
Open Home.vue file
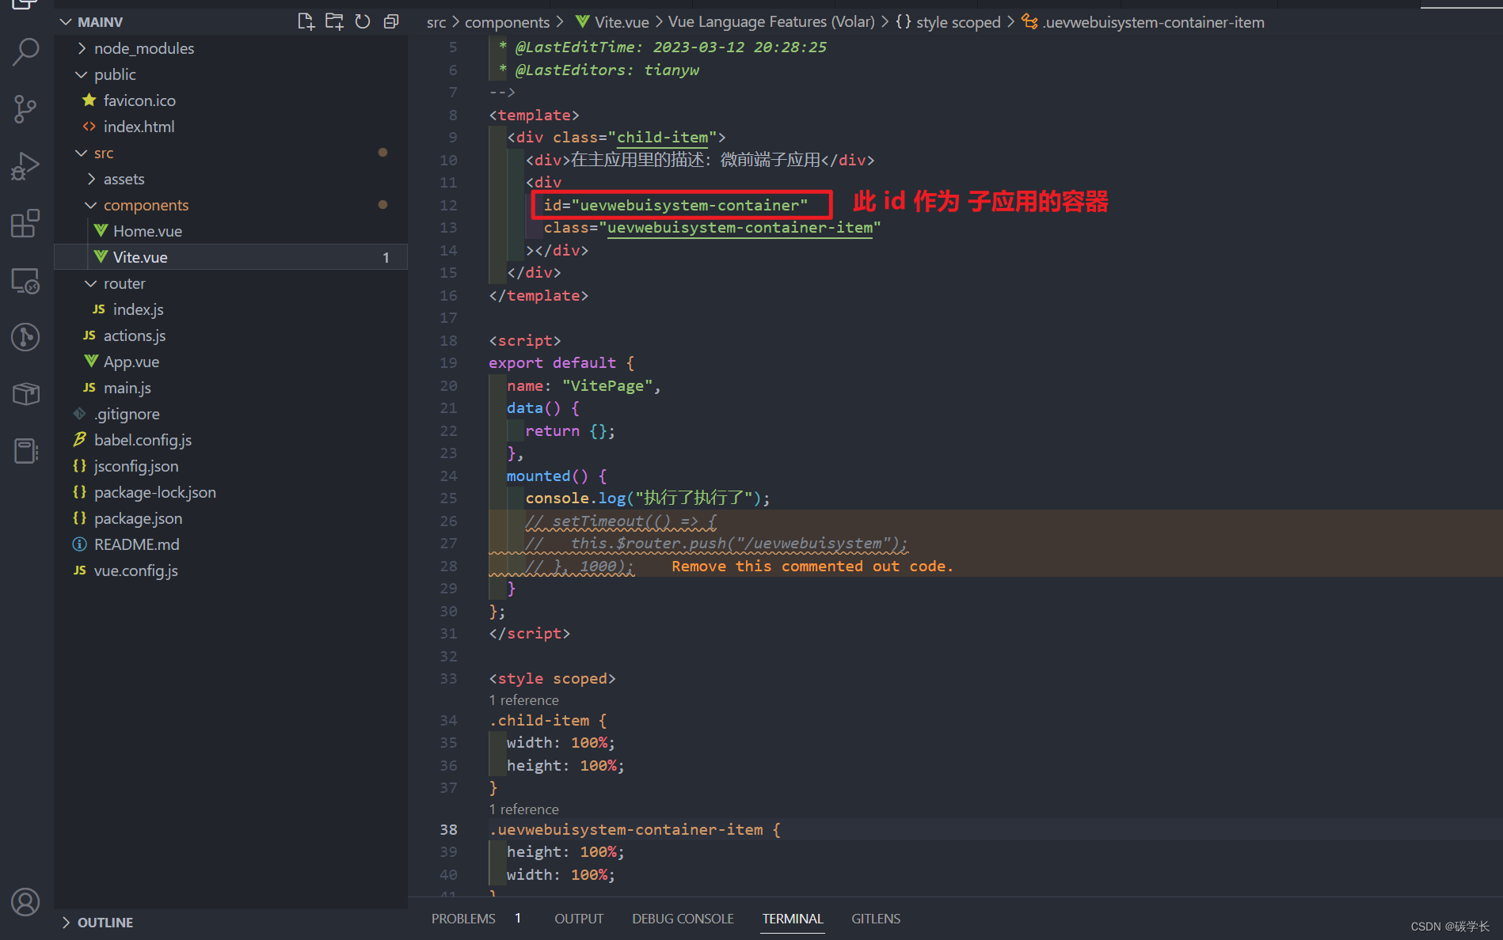click(x=230, y=231)
